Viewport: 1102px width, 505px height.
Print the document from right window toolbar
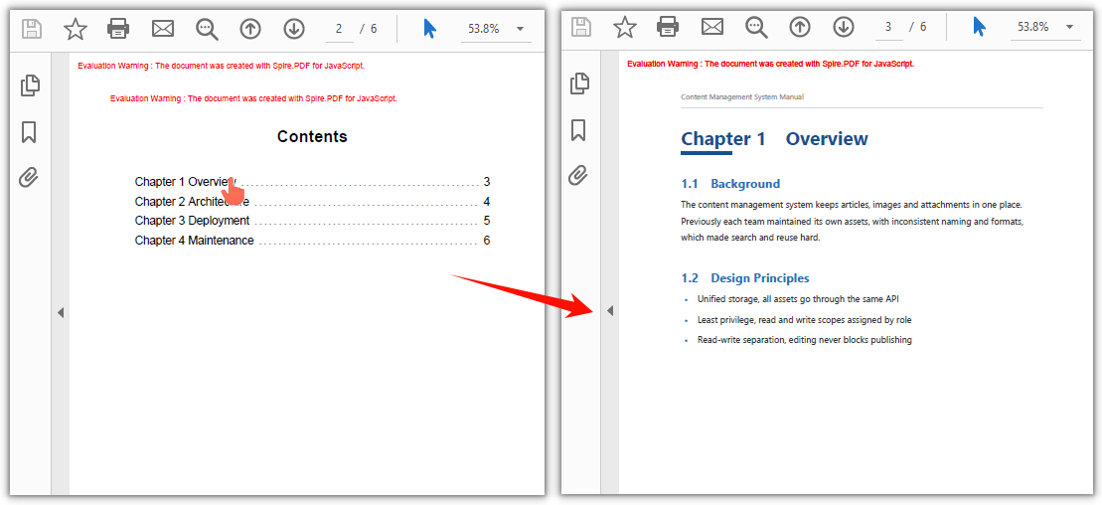coord(668,28)
